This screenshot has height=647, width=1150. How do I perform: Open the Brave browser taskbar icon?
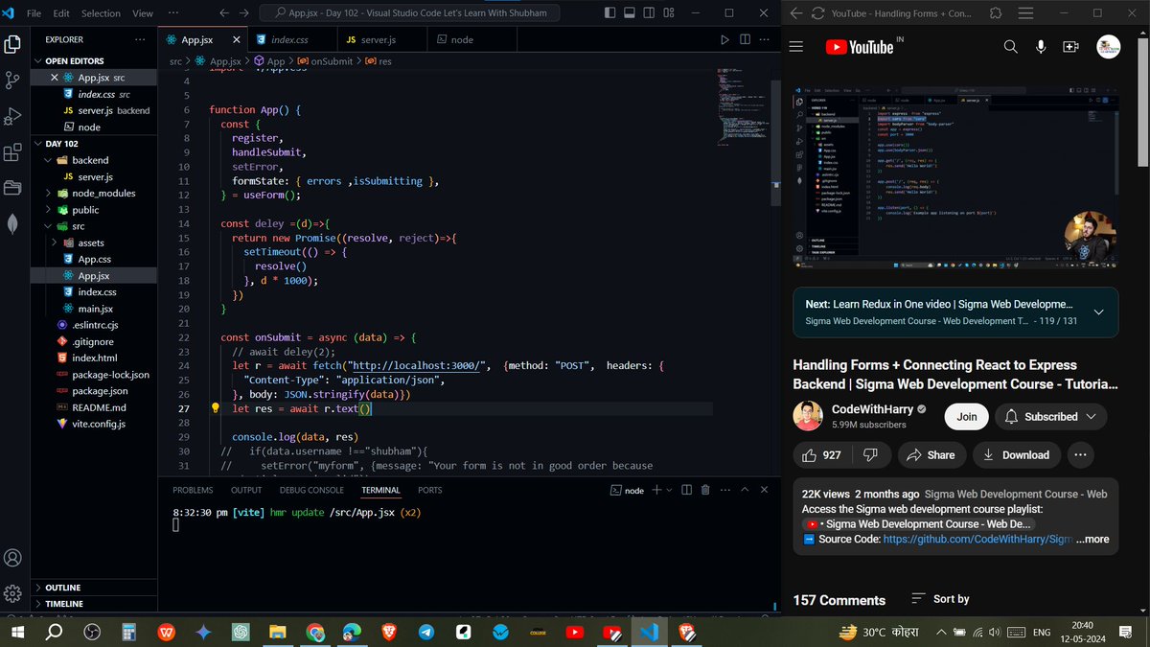click(388, 633)
